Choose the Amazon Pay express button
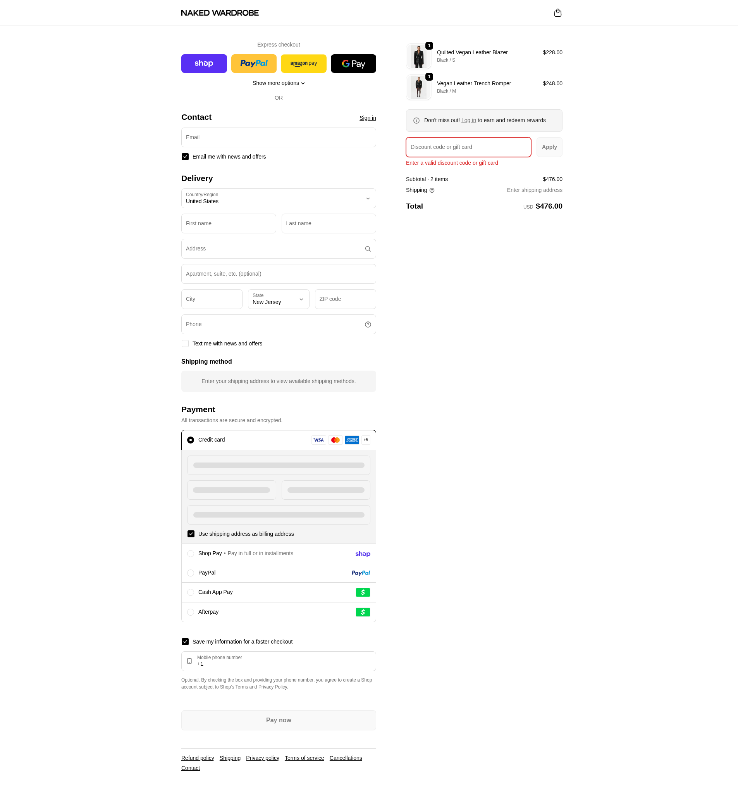The width and height of the screenshot is (738, 787). click(x=303, y=64)
